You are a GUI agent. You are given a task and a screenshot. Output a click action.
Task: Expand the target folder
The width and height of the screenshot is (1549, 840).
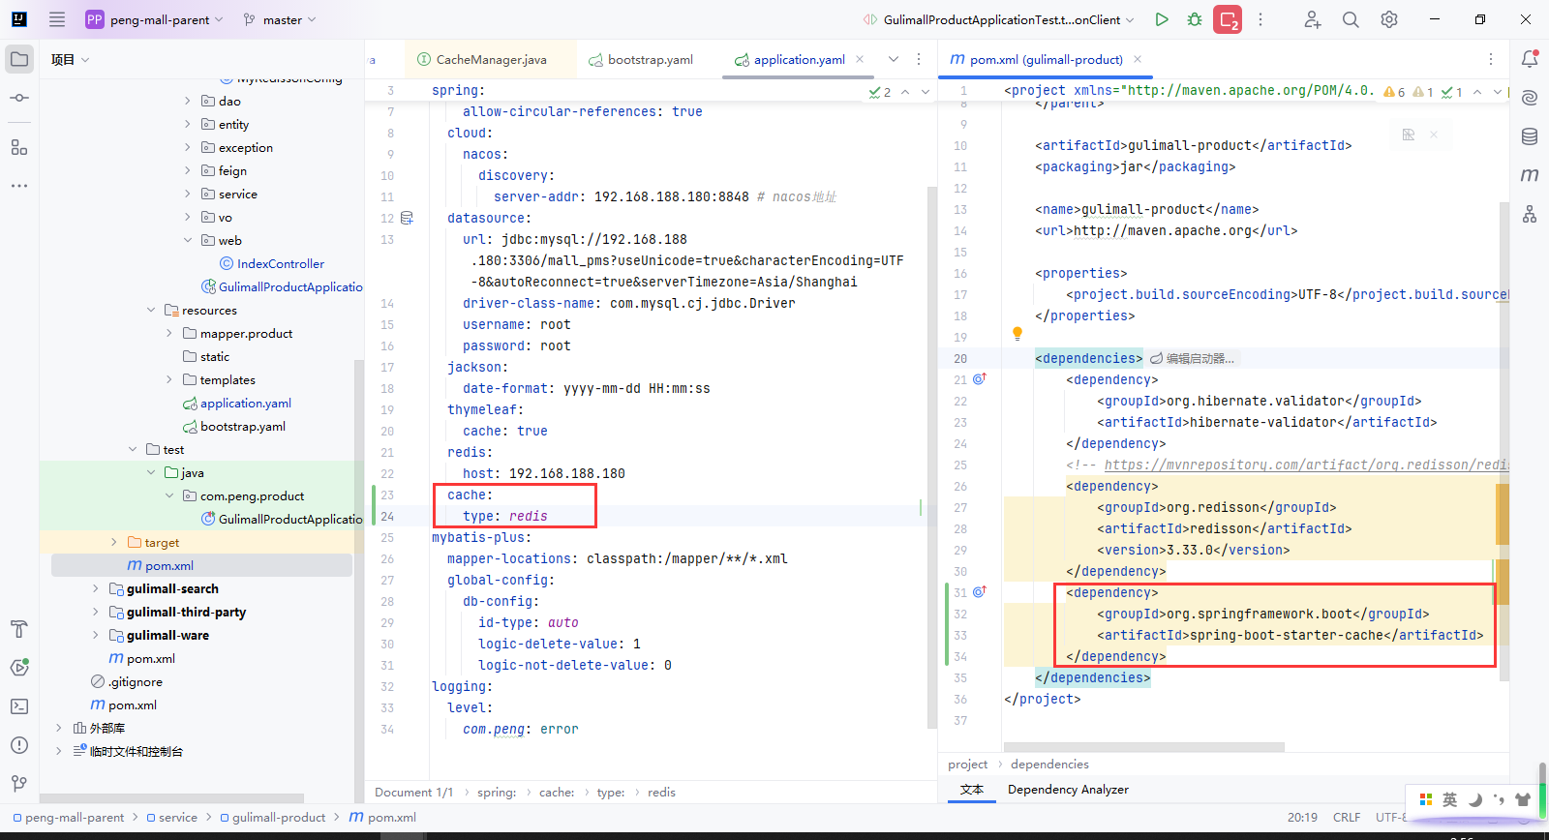tap(114, 542)
